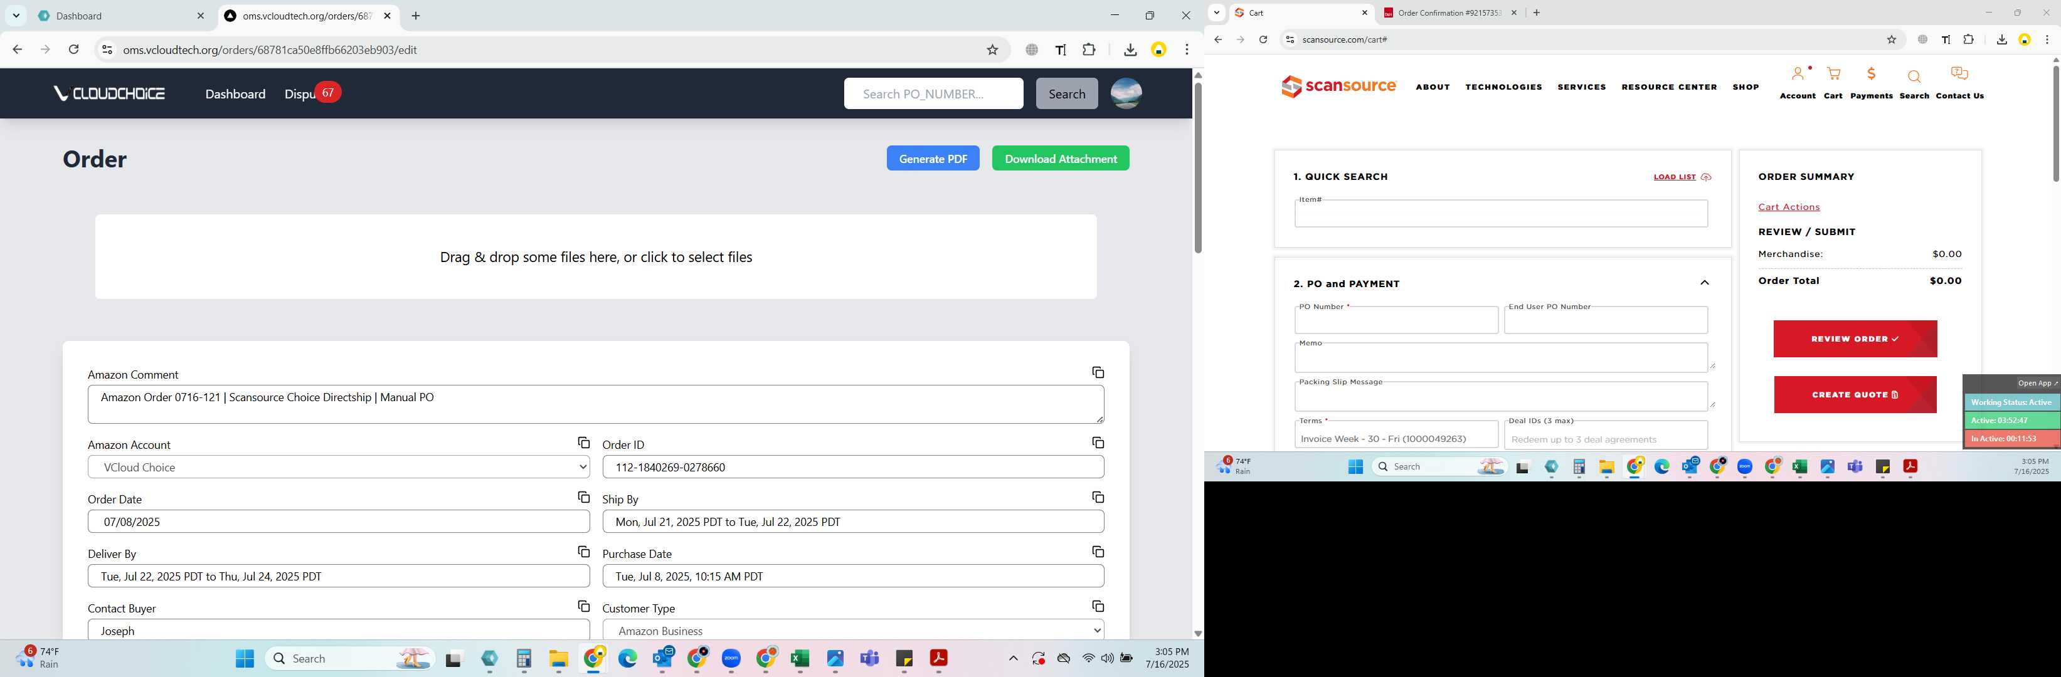
Task: Select the Cart browser tab
Action: (1300, 13)
